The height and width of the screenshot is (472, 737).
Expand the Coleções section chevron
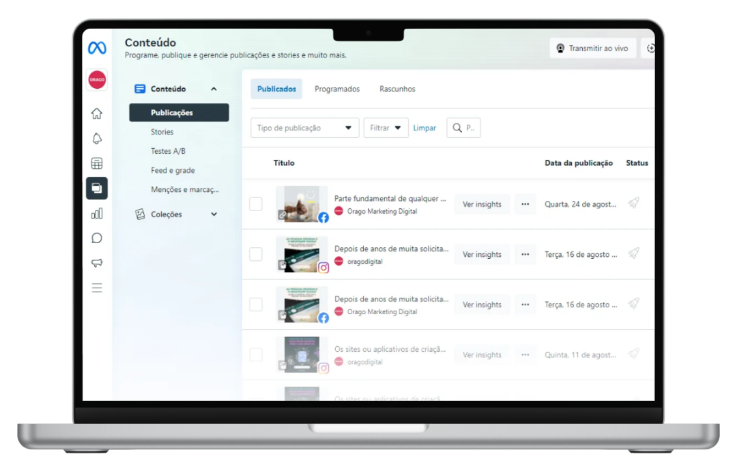click(214, 214)
